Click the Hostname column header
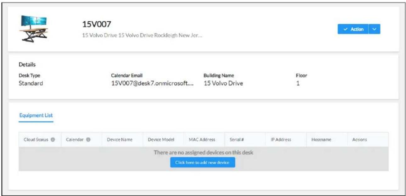Image resolution: width=406 pixels, height=196 pixels. pyautogui.click(x=327, y=140)
